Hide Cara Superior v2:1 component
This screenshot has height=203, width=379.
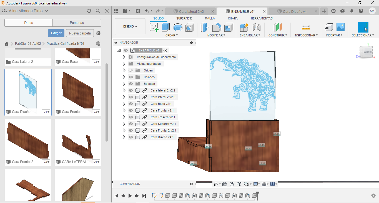pos(131,124)
